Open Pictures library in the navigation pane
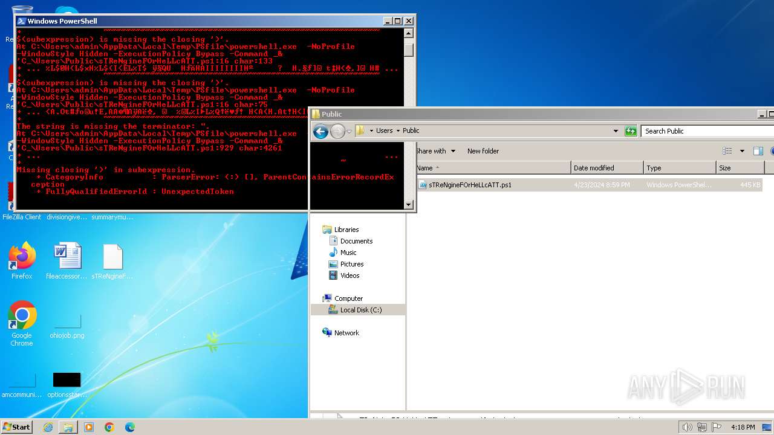Viewport: 774px width, 435px height. 352,264
